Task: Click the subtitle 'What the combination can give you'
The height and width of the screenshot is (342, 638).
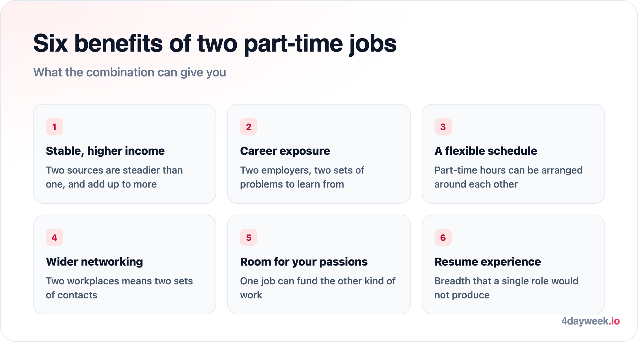Action: (x=130, y=73)
